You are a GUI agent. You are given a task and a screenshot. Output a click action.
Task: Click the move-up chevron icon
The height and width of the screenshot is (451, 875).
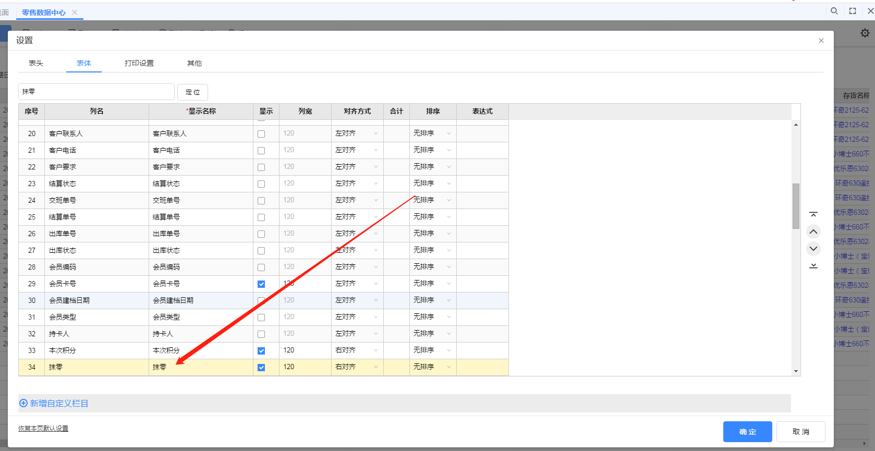pos(813,231)
